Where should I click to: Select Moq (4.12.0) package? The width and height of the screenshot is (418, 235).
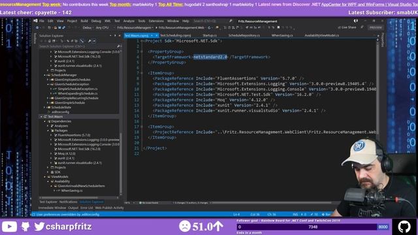click(x=67, y=154)
